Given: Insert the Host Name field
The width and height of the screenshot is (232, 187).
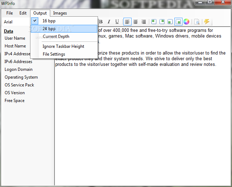Looking at the screenshot, I should pos(15,46).
